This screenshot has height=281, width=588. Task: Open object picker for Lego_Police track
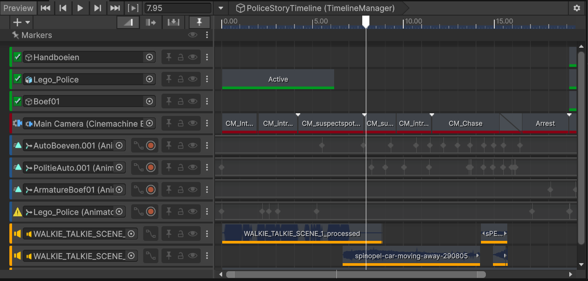[x=149, y=79]
